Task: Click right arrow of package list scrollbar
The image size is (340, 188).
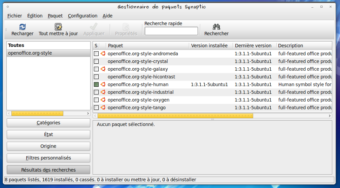Action: [330, 116]
